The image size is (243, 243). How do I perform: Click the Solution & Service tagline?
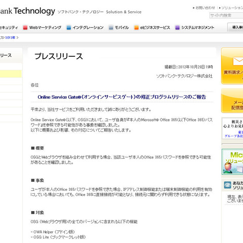(124, 12)
